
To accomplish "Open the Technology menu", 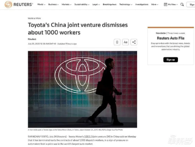I will (126, 5).
